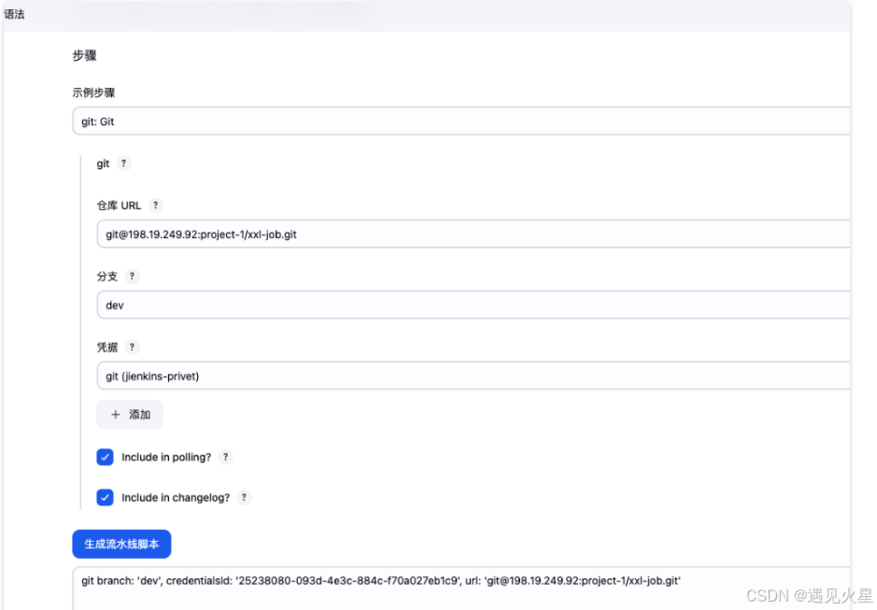Open help for Include in polling

pyautogui.click(x=225, y=457)
